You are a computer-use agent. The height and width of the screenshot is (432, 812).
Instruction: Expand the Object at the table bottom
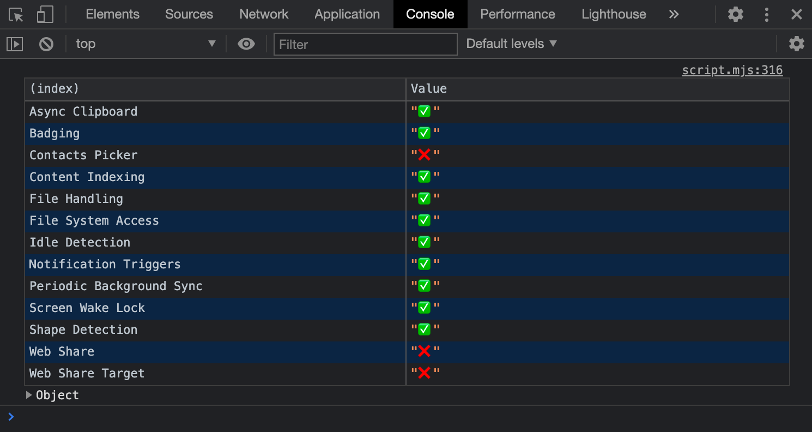click(28, 395)
